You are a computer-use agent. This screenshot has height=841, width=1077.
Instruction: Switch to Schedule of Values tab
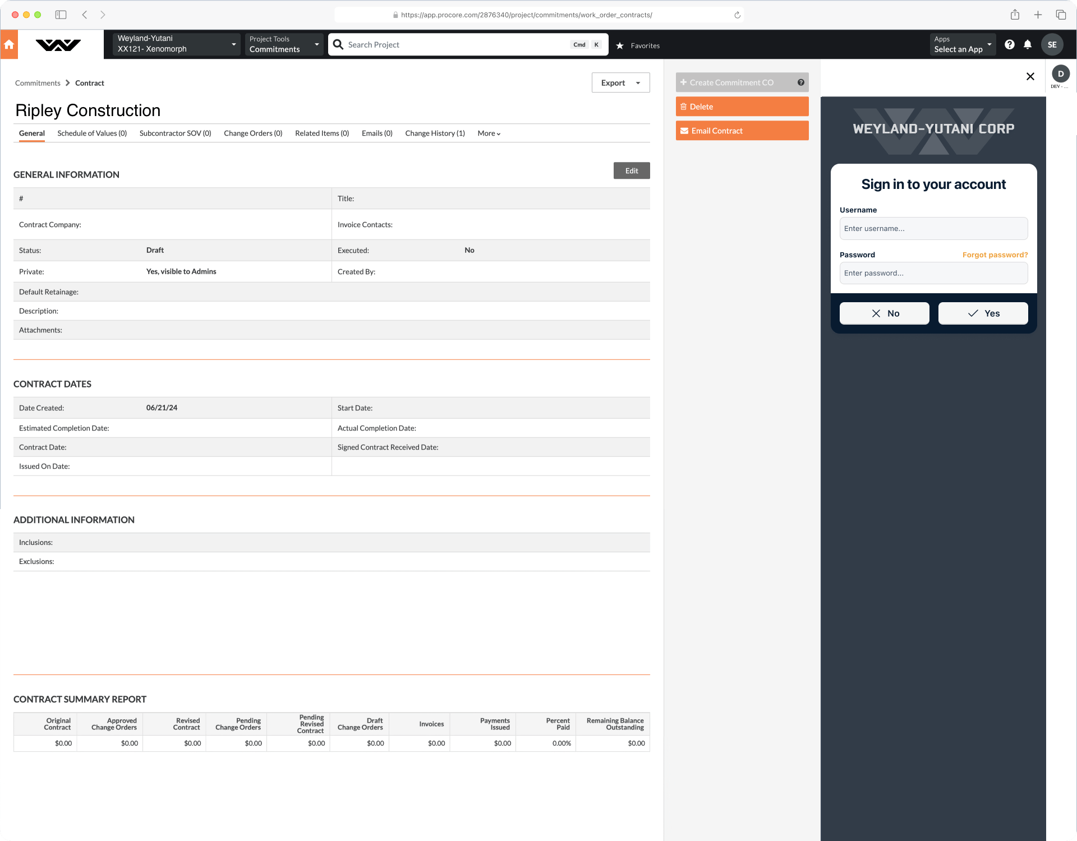(92, 133)
